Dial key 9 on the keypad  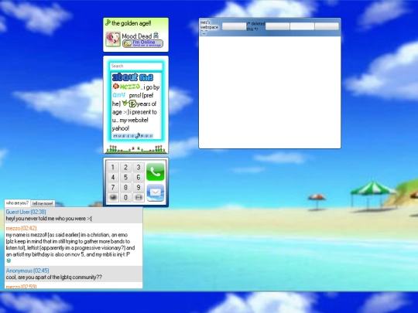pyautogui.click(x=139, y=187)
